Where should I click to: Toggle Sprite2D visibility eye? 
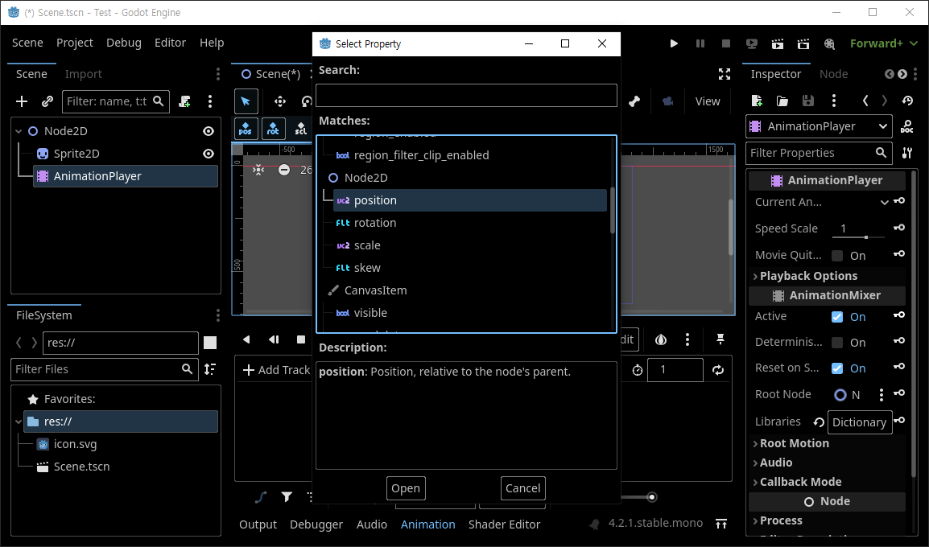(208, 154)
